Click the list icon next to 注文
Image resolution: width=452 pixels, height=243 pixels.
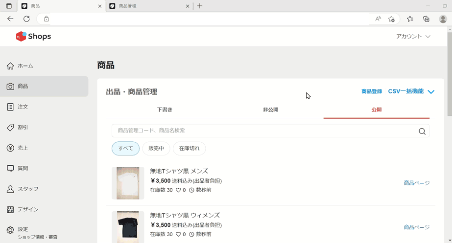(x=10, y=107)
